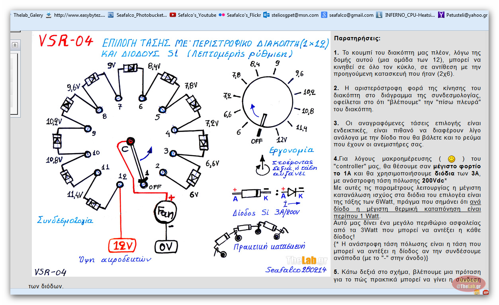
Task: Click the YouTube bookmark icon
Action: click(173, 15)
